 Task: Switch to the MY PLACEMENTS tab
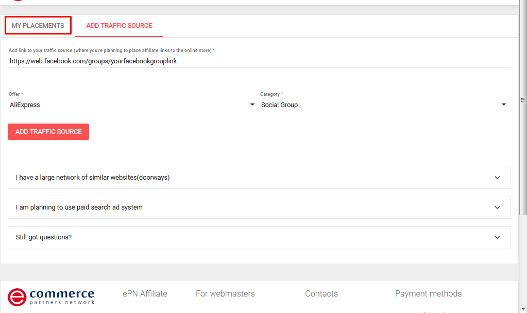point(38,25)
